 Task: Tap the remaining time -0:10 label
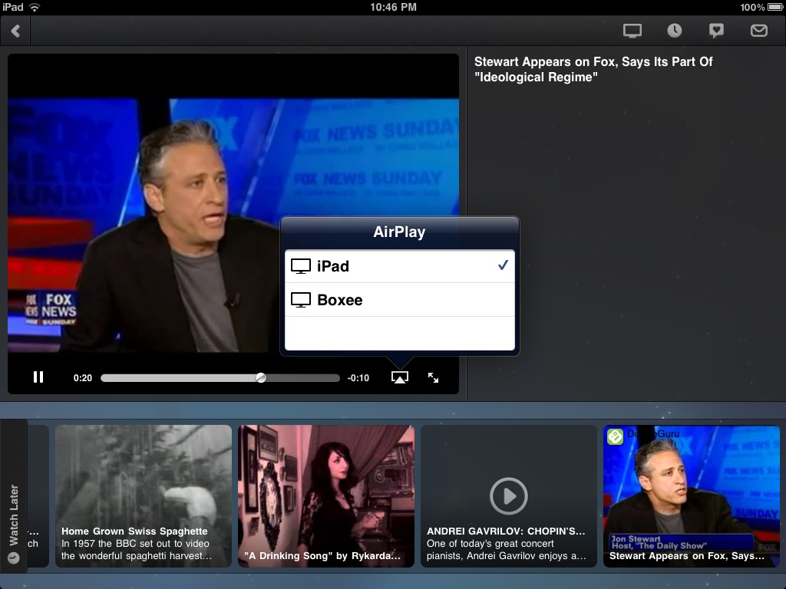pyautogui.click(x=358, y=378)
